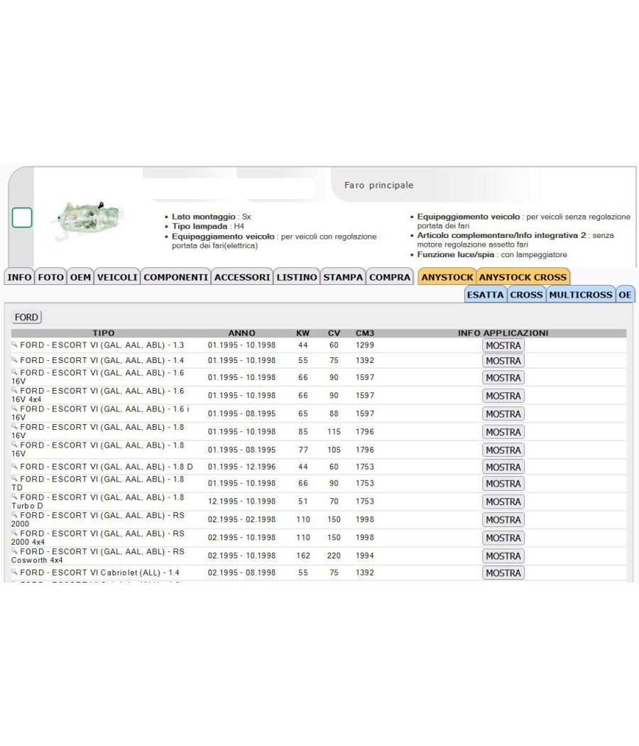This screenshot has width=639, height=746.
Task: Click MOSTRA for Escort 1.8 16V 105 CV
Action: point(503,450)
